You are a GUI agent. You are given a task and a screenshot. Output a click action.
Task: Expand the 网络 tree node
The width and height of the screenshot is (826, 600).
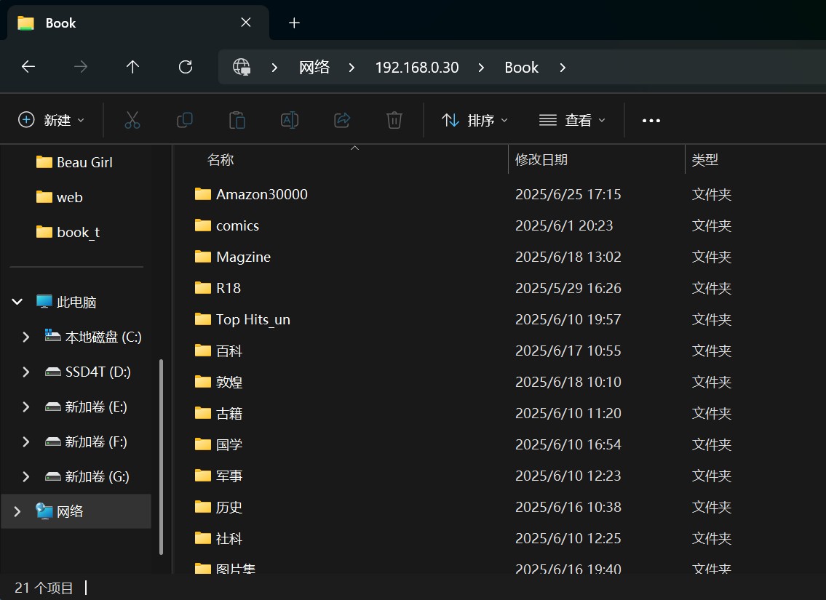pos(17,511)
